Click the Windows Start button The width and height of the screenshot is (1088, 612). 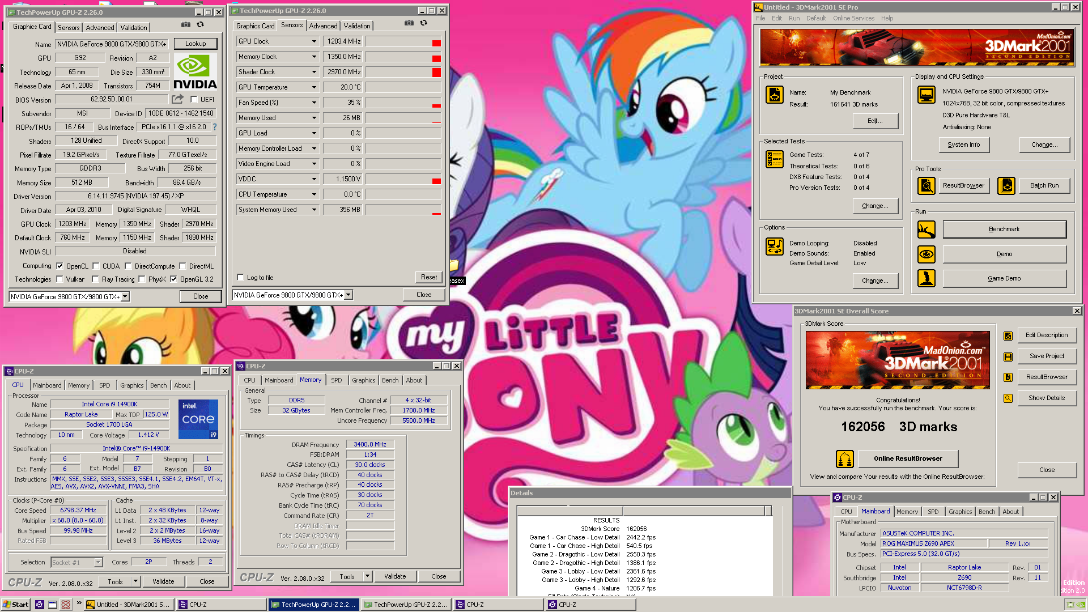pos(16,605)
